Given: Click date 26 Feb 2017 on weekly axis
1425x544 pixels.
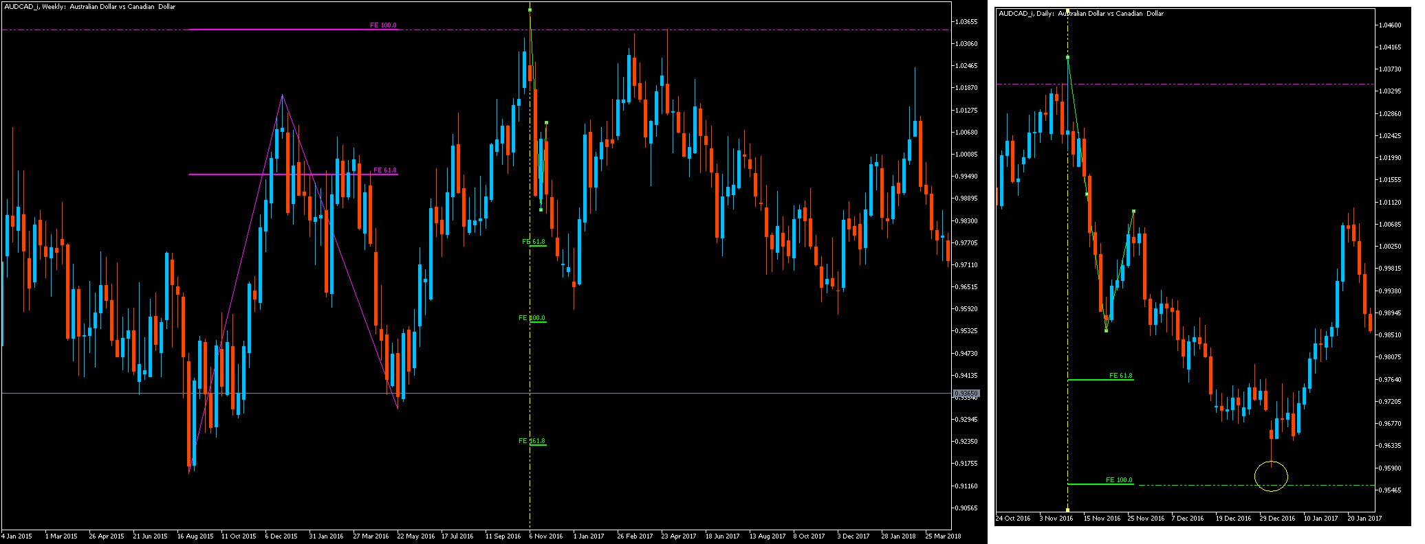Looking at the screenshot, I should [x=635, y=536].
